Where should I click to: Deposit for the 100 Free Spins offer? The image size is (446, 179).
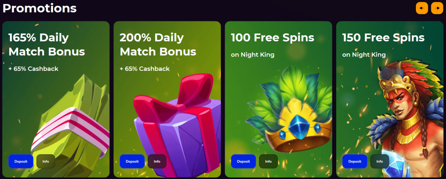243,162
